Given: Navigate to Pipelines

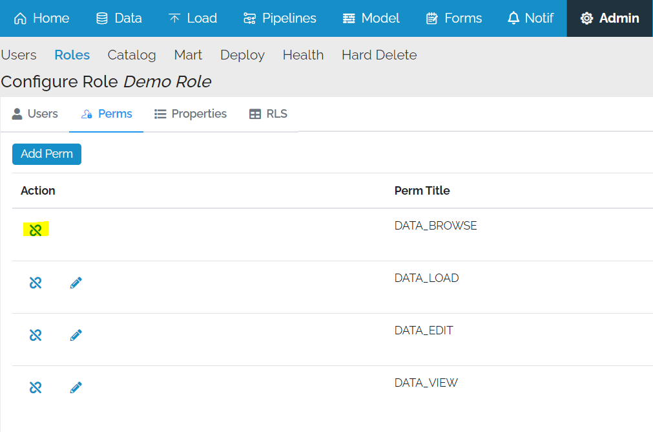Looking at the screenshot, I should (x=280, y=18).
